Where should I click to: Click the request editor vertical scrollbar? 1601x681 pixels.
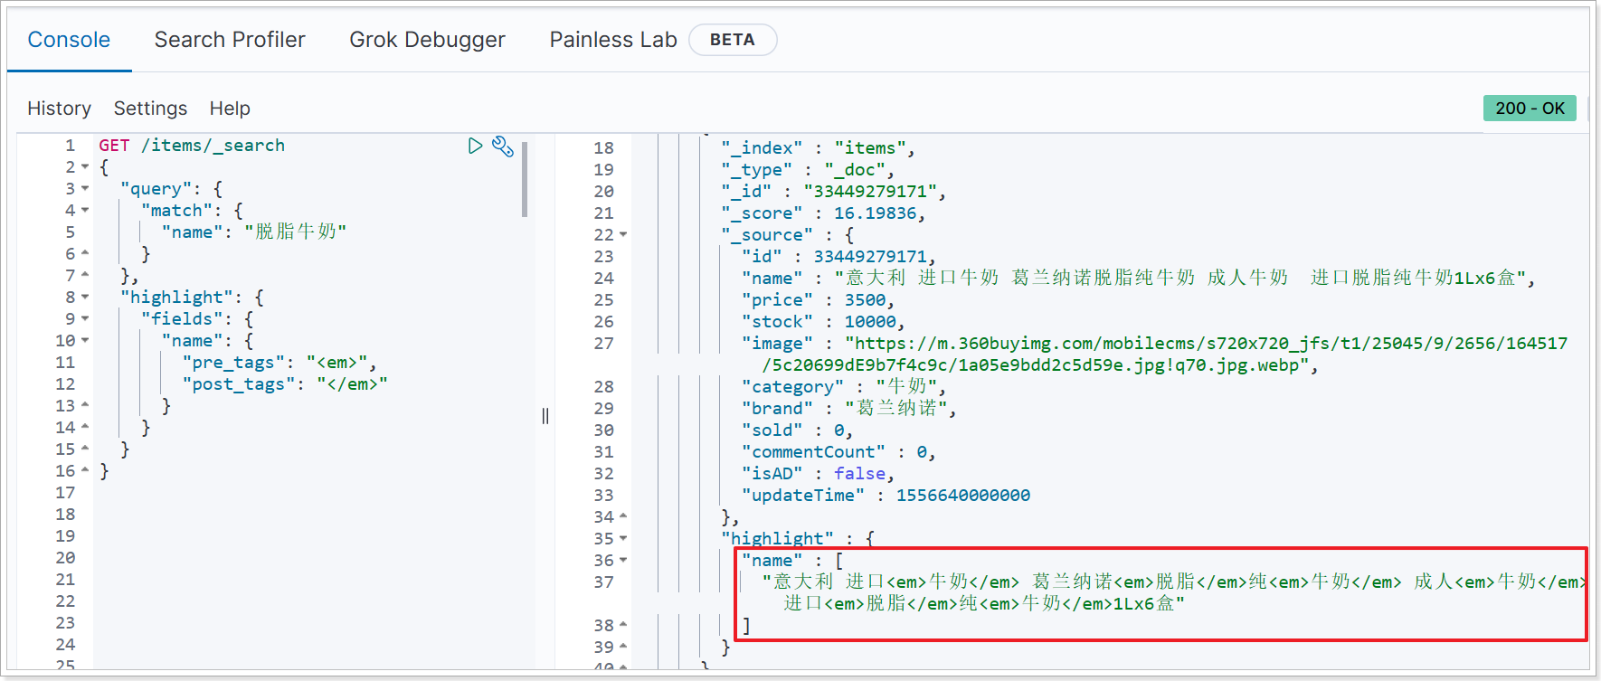[525, 179]
